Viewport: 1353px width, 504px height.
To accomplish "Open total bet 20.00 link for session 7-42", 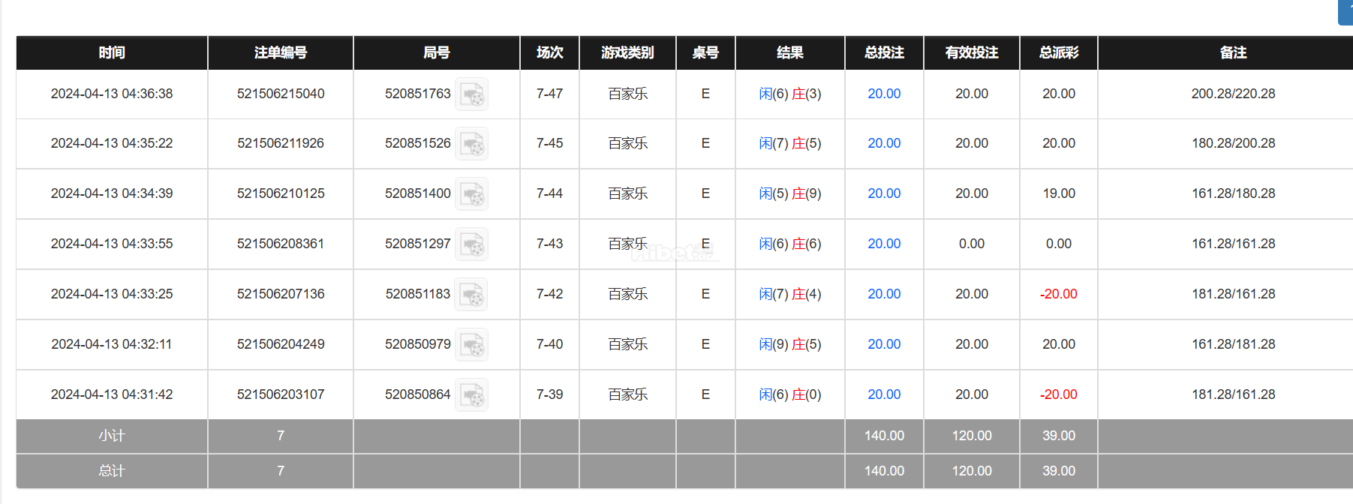I will click(x=884, y=294).
